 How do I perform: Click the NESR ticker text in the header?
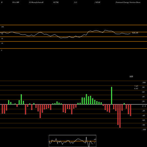click(98, 2)
